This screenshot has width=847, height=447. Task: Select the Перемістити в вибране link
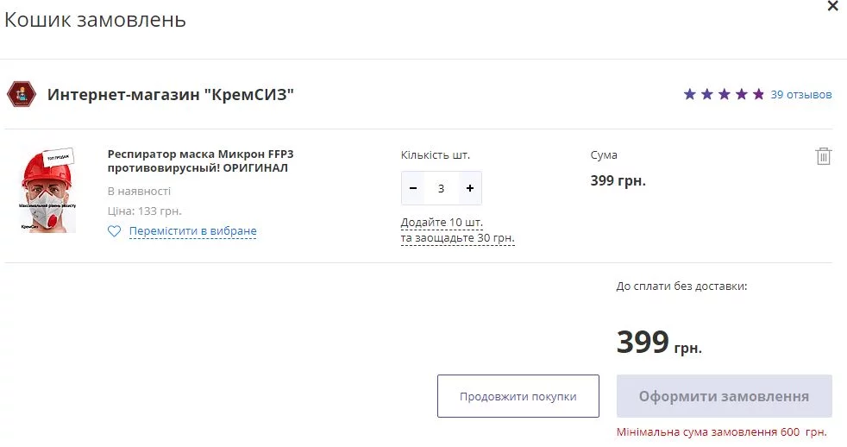point(192,231)
